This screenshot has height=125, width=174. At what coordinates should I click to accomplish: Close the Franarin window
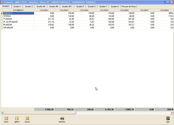point(172,2)
